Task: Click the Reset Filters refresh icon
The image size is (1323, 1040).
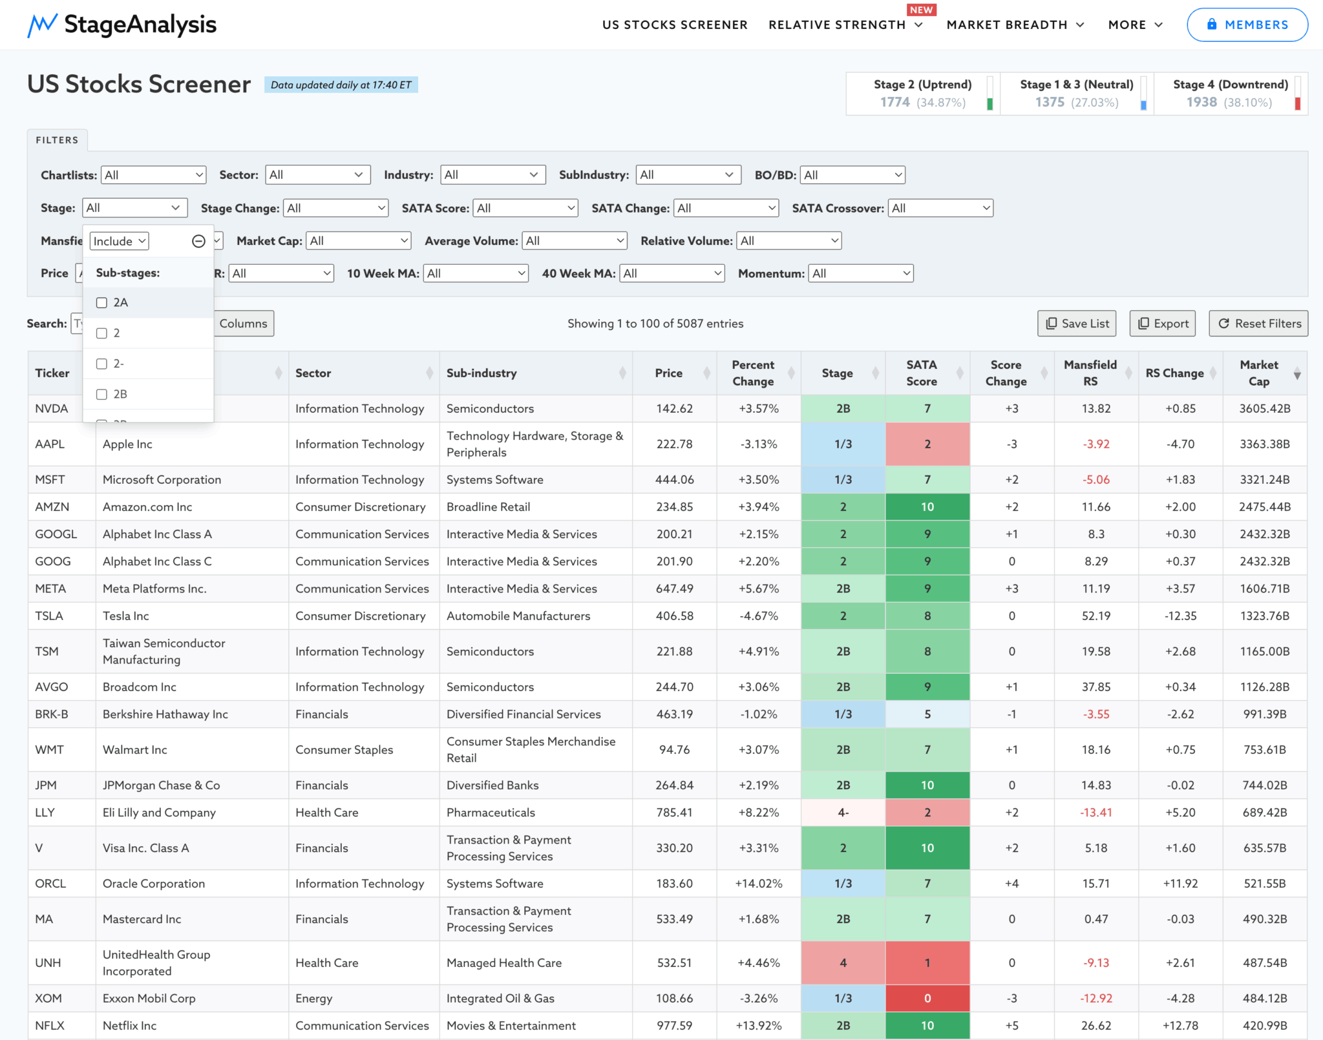Action: [1223, 323]
